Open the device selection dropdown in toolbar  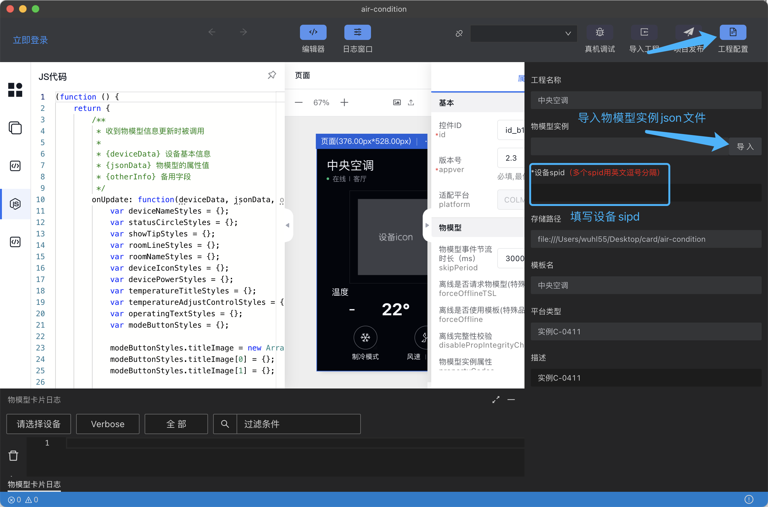pyautogui.click(x=524, y=34)
